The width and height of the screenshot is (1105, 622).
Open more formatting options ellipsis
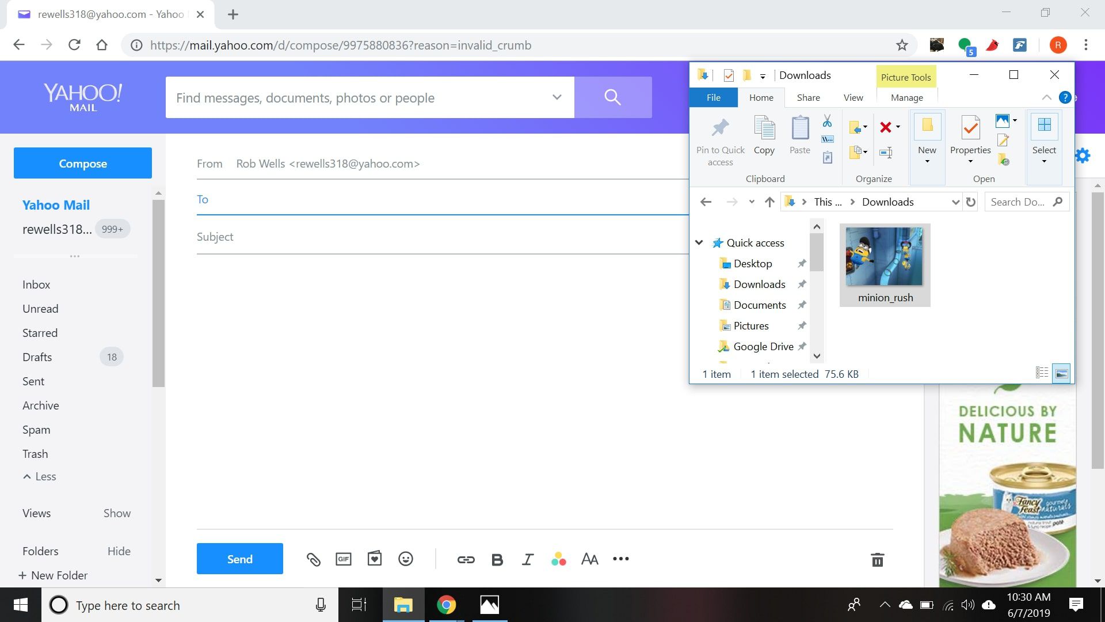621,559
